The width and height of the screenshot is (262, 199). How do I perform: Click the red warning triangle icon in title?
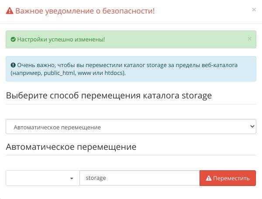click(x=10, y=10)
